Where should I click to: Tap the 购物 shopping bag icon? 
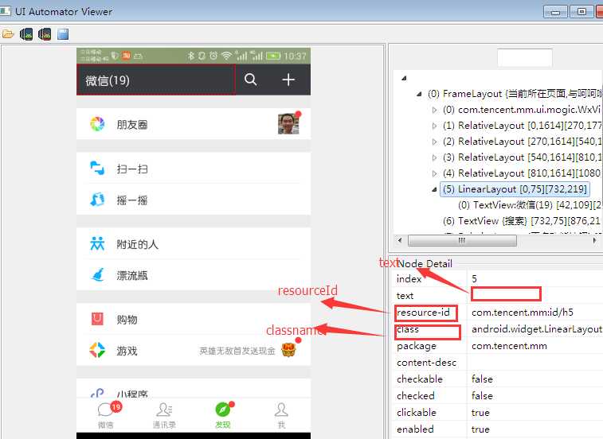click(97, 319)
